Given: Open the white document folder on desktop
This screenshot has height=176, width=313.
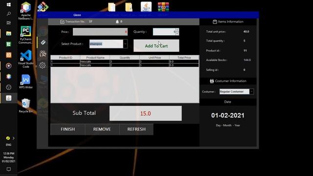Looking at the screenshot, I should click(x=112, y=7).
